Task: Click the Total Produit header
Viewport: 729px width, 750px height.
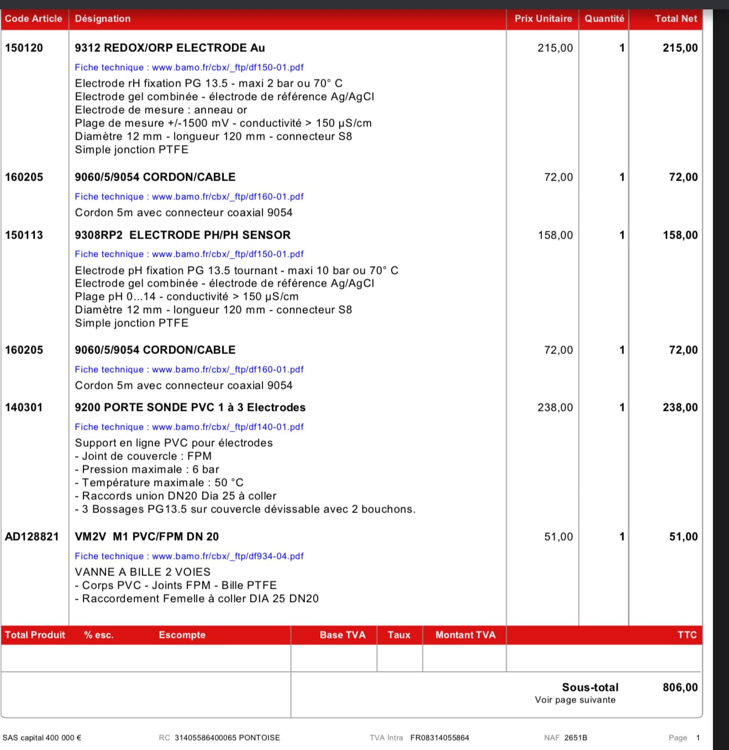Action: (35, 635)
